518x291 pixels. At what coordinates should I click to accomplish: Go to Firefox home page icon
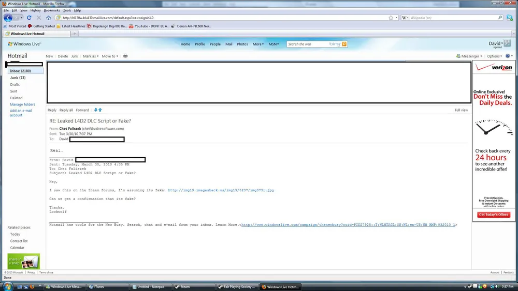[x=48, y=18]
